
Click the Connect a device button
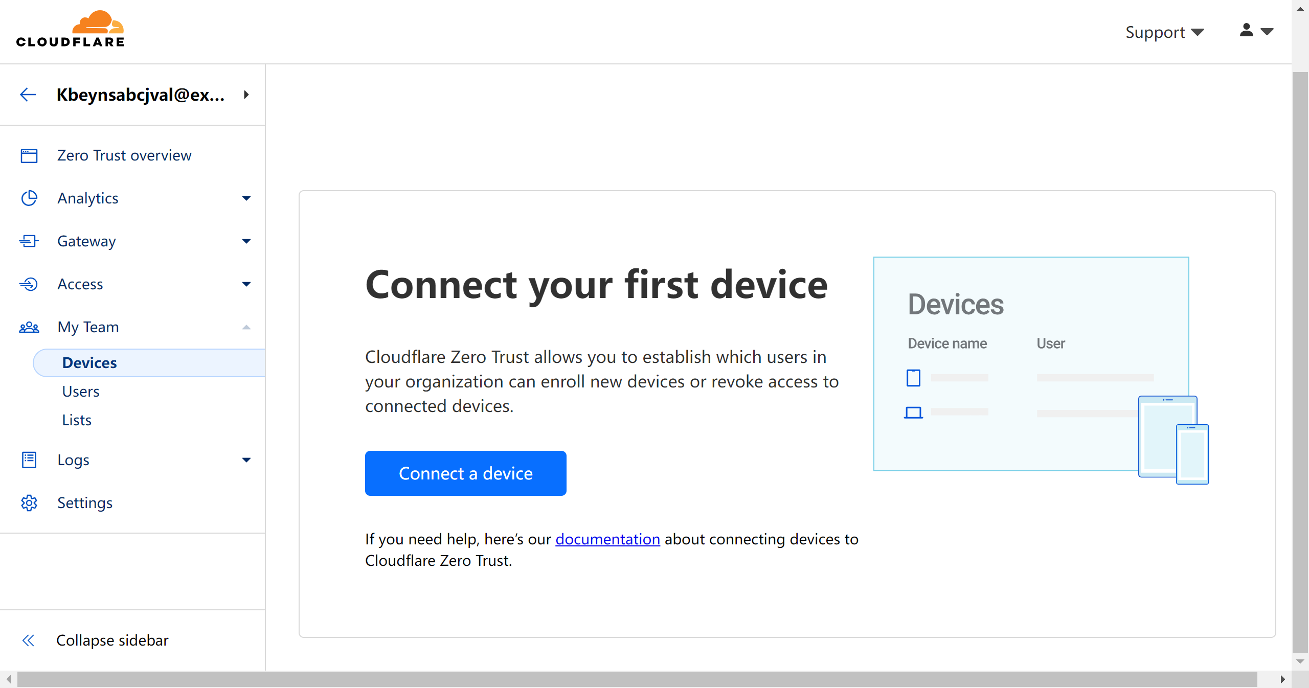[x=465, y=473]
